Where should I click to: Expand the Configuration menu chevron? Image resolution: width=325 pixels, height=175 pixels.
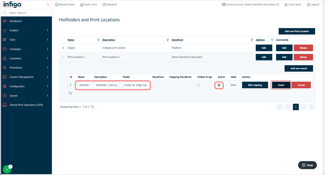pos(47,86)
